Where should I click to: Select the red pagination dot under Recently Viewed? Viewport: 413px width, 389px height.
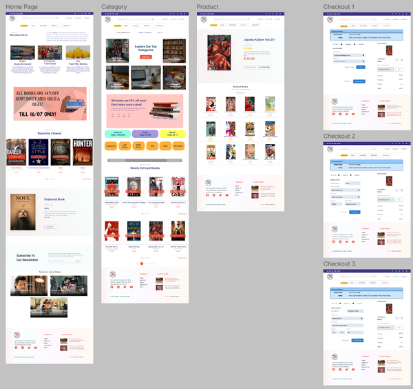pyautogui.click(x=47, y=179)
